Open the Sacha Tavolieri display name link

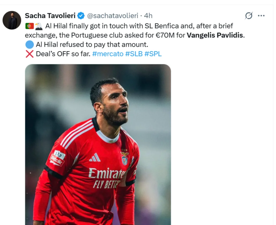pos(50,16)
